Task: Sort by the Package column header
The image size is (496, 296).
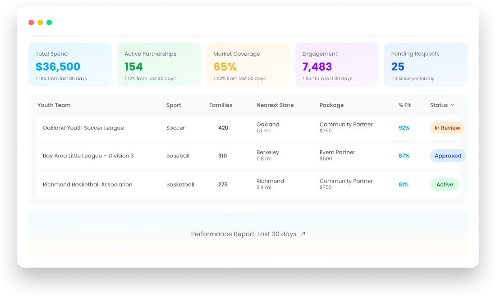Action: pos(331,105)
